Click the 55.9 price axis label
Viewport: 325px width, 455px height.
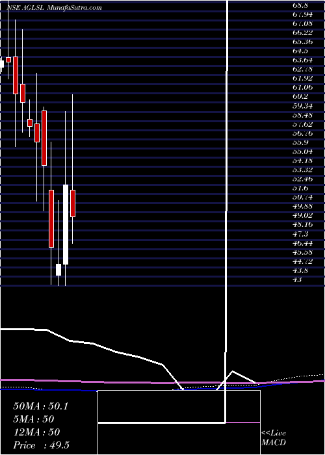(x=301, y=142)
